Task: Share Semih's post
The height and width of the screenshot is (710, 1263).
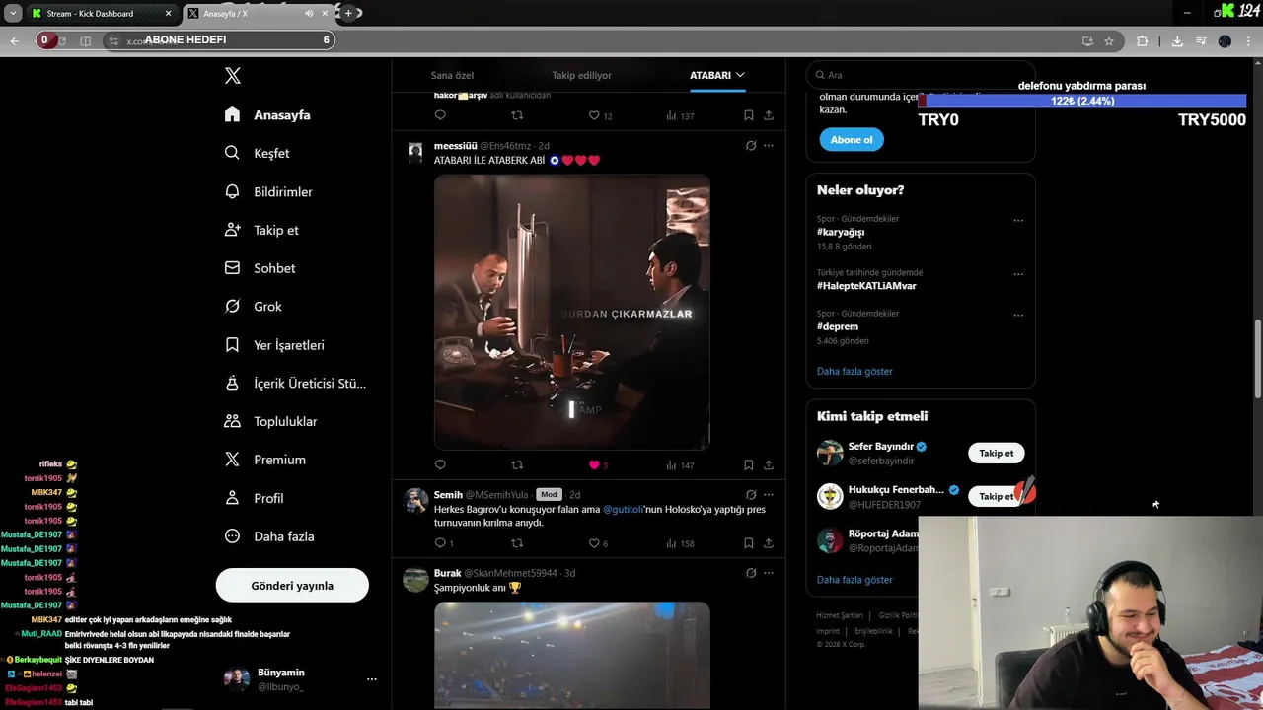Action: pyautogui.click(x=769, y=543)
